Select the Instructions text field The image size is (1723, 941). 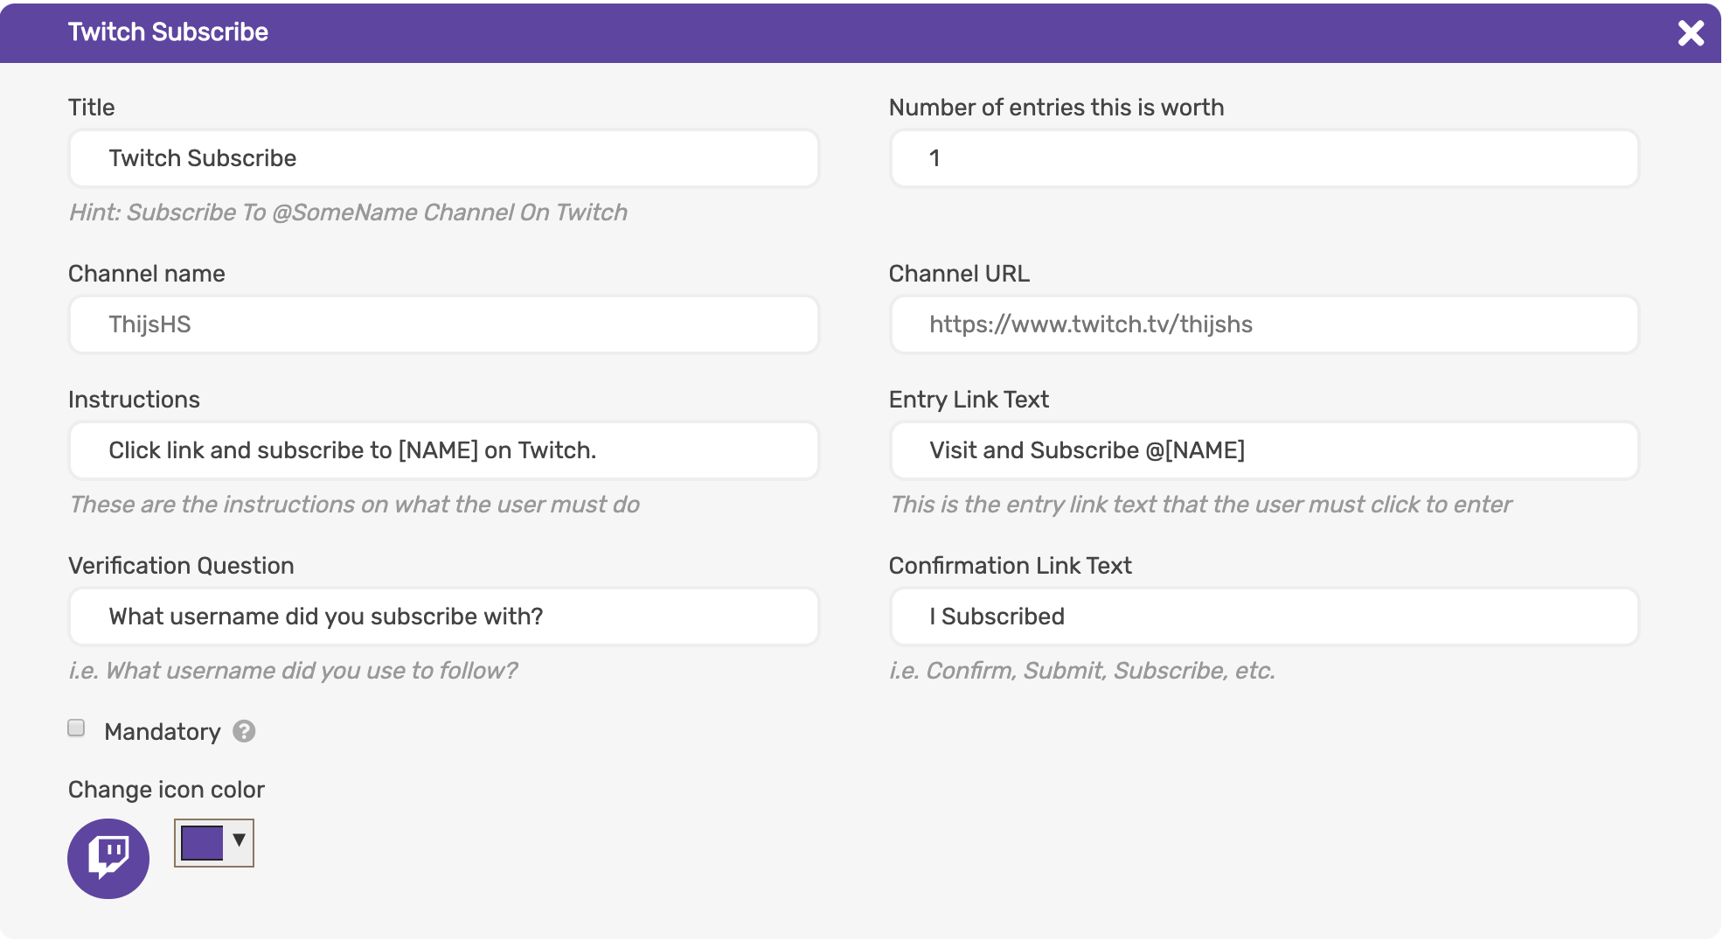tap(442, 450)
